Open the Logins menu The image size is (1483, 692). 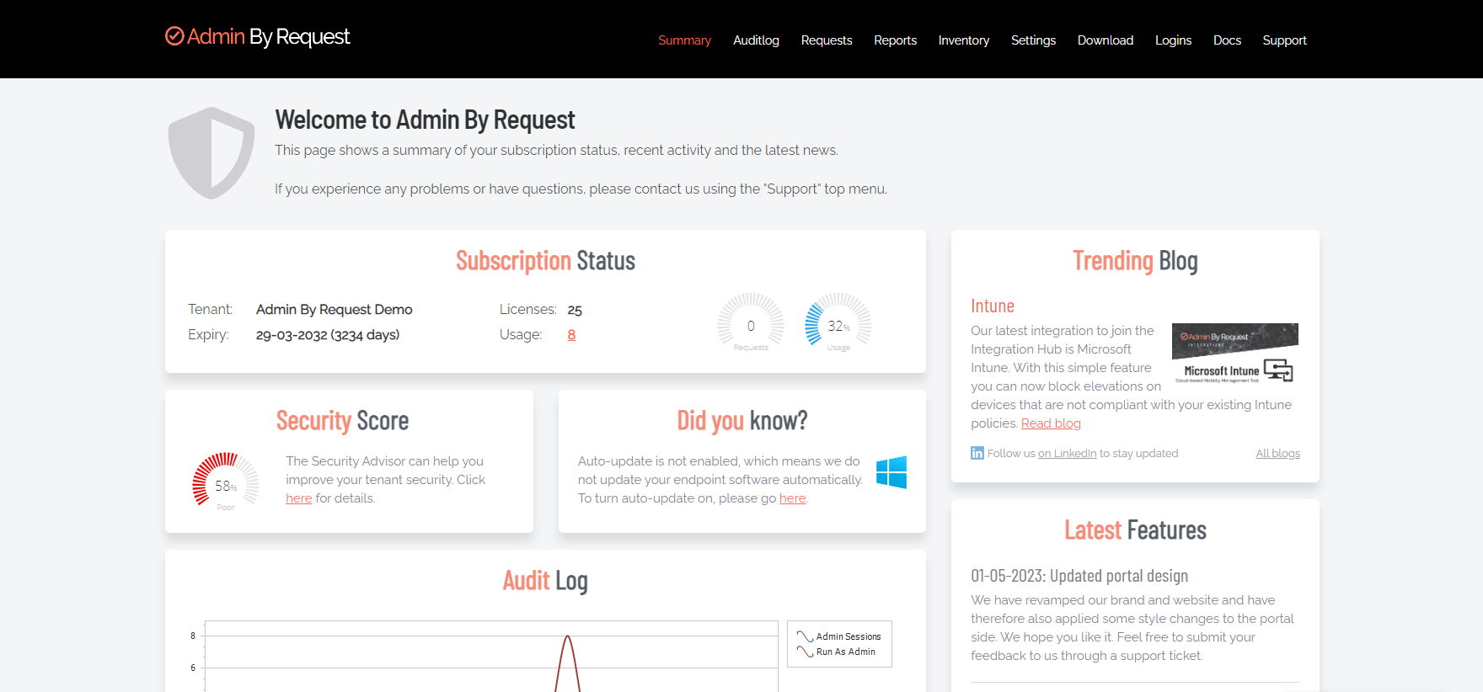click(x=1173, y=40)
